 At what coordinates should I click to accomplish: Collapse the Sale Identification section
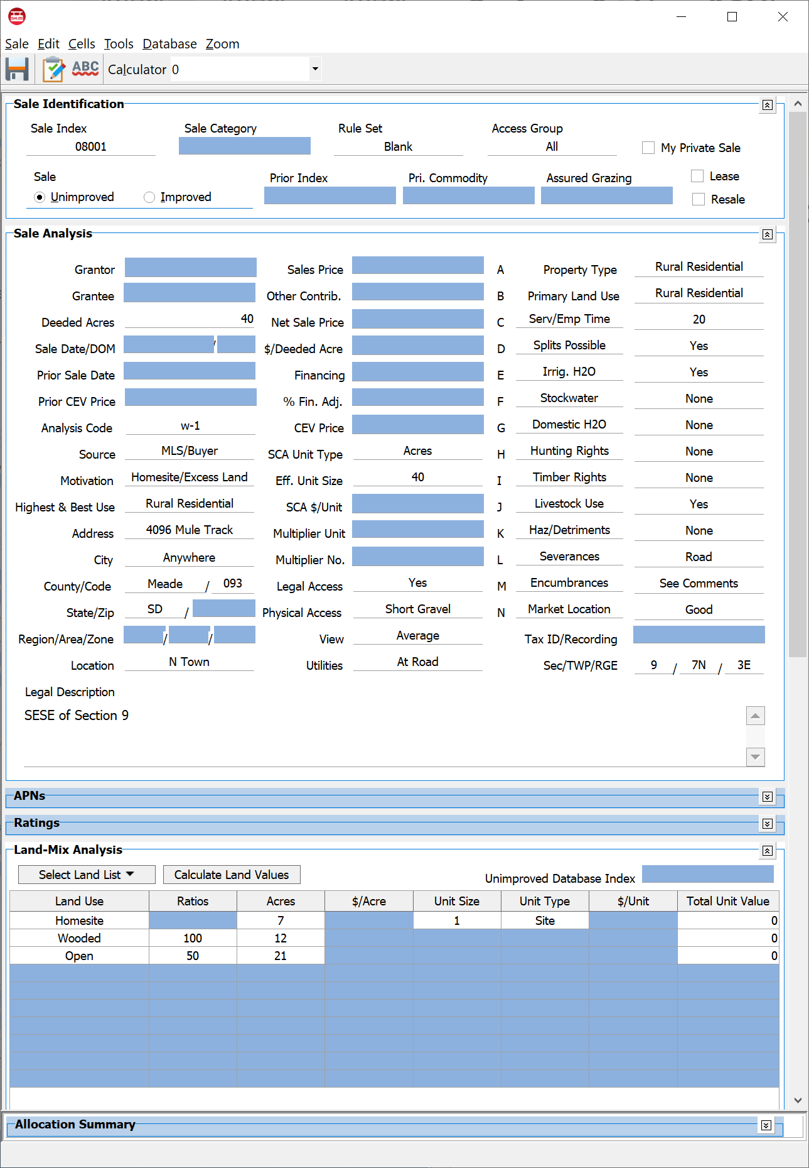pyautogui.click(x=767, y=105)
